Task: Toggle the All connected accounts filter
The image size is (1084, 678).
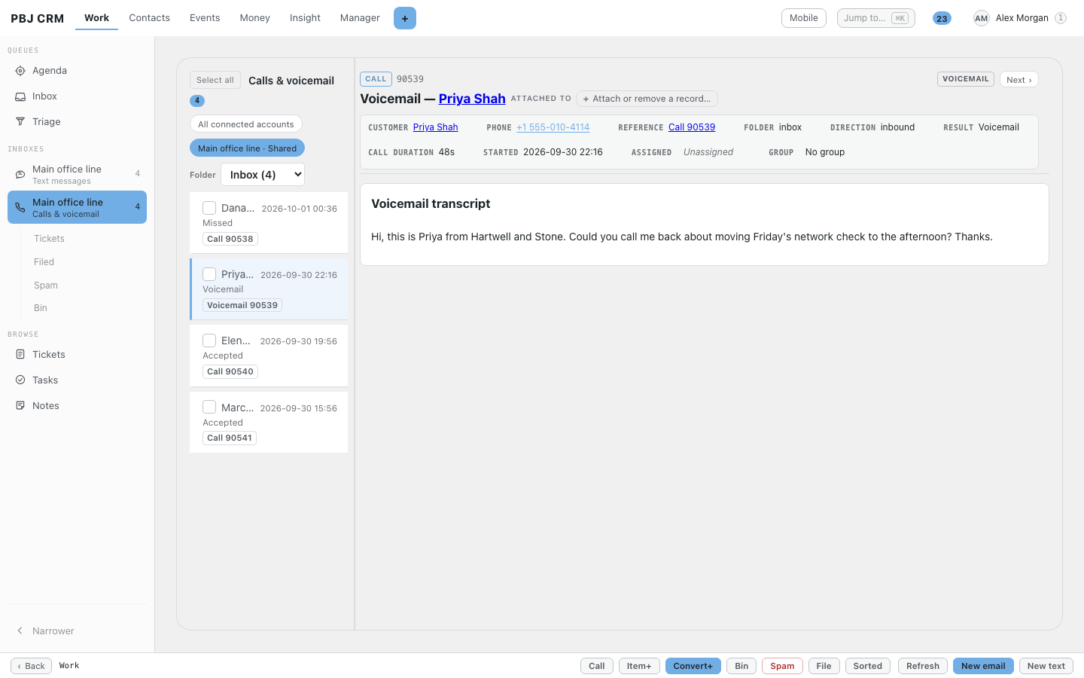Action: tap(246, 124)
